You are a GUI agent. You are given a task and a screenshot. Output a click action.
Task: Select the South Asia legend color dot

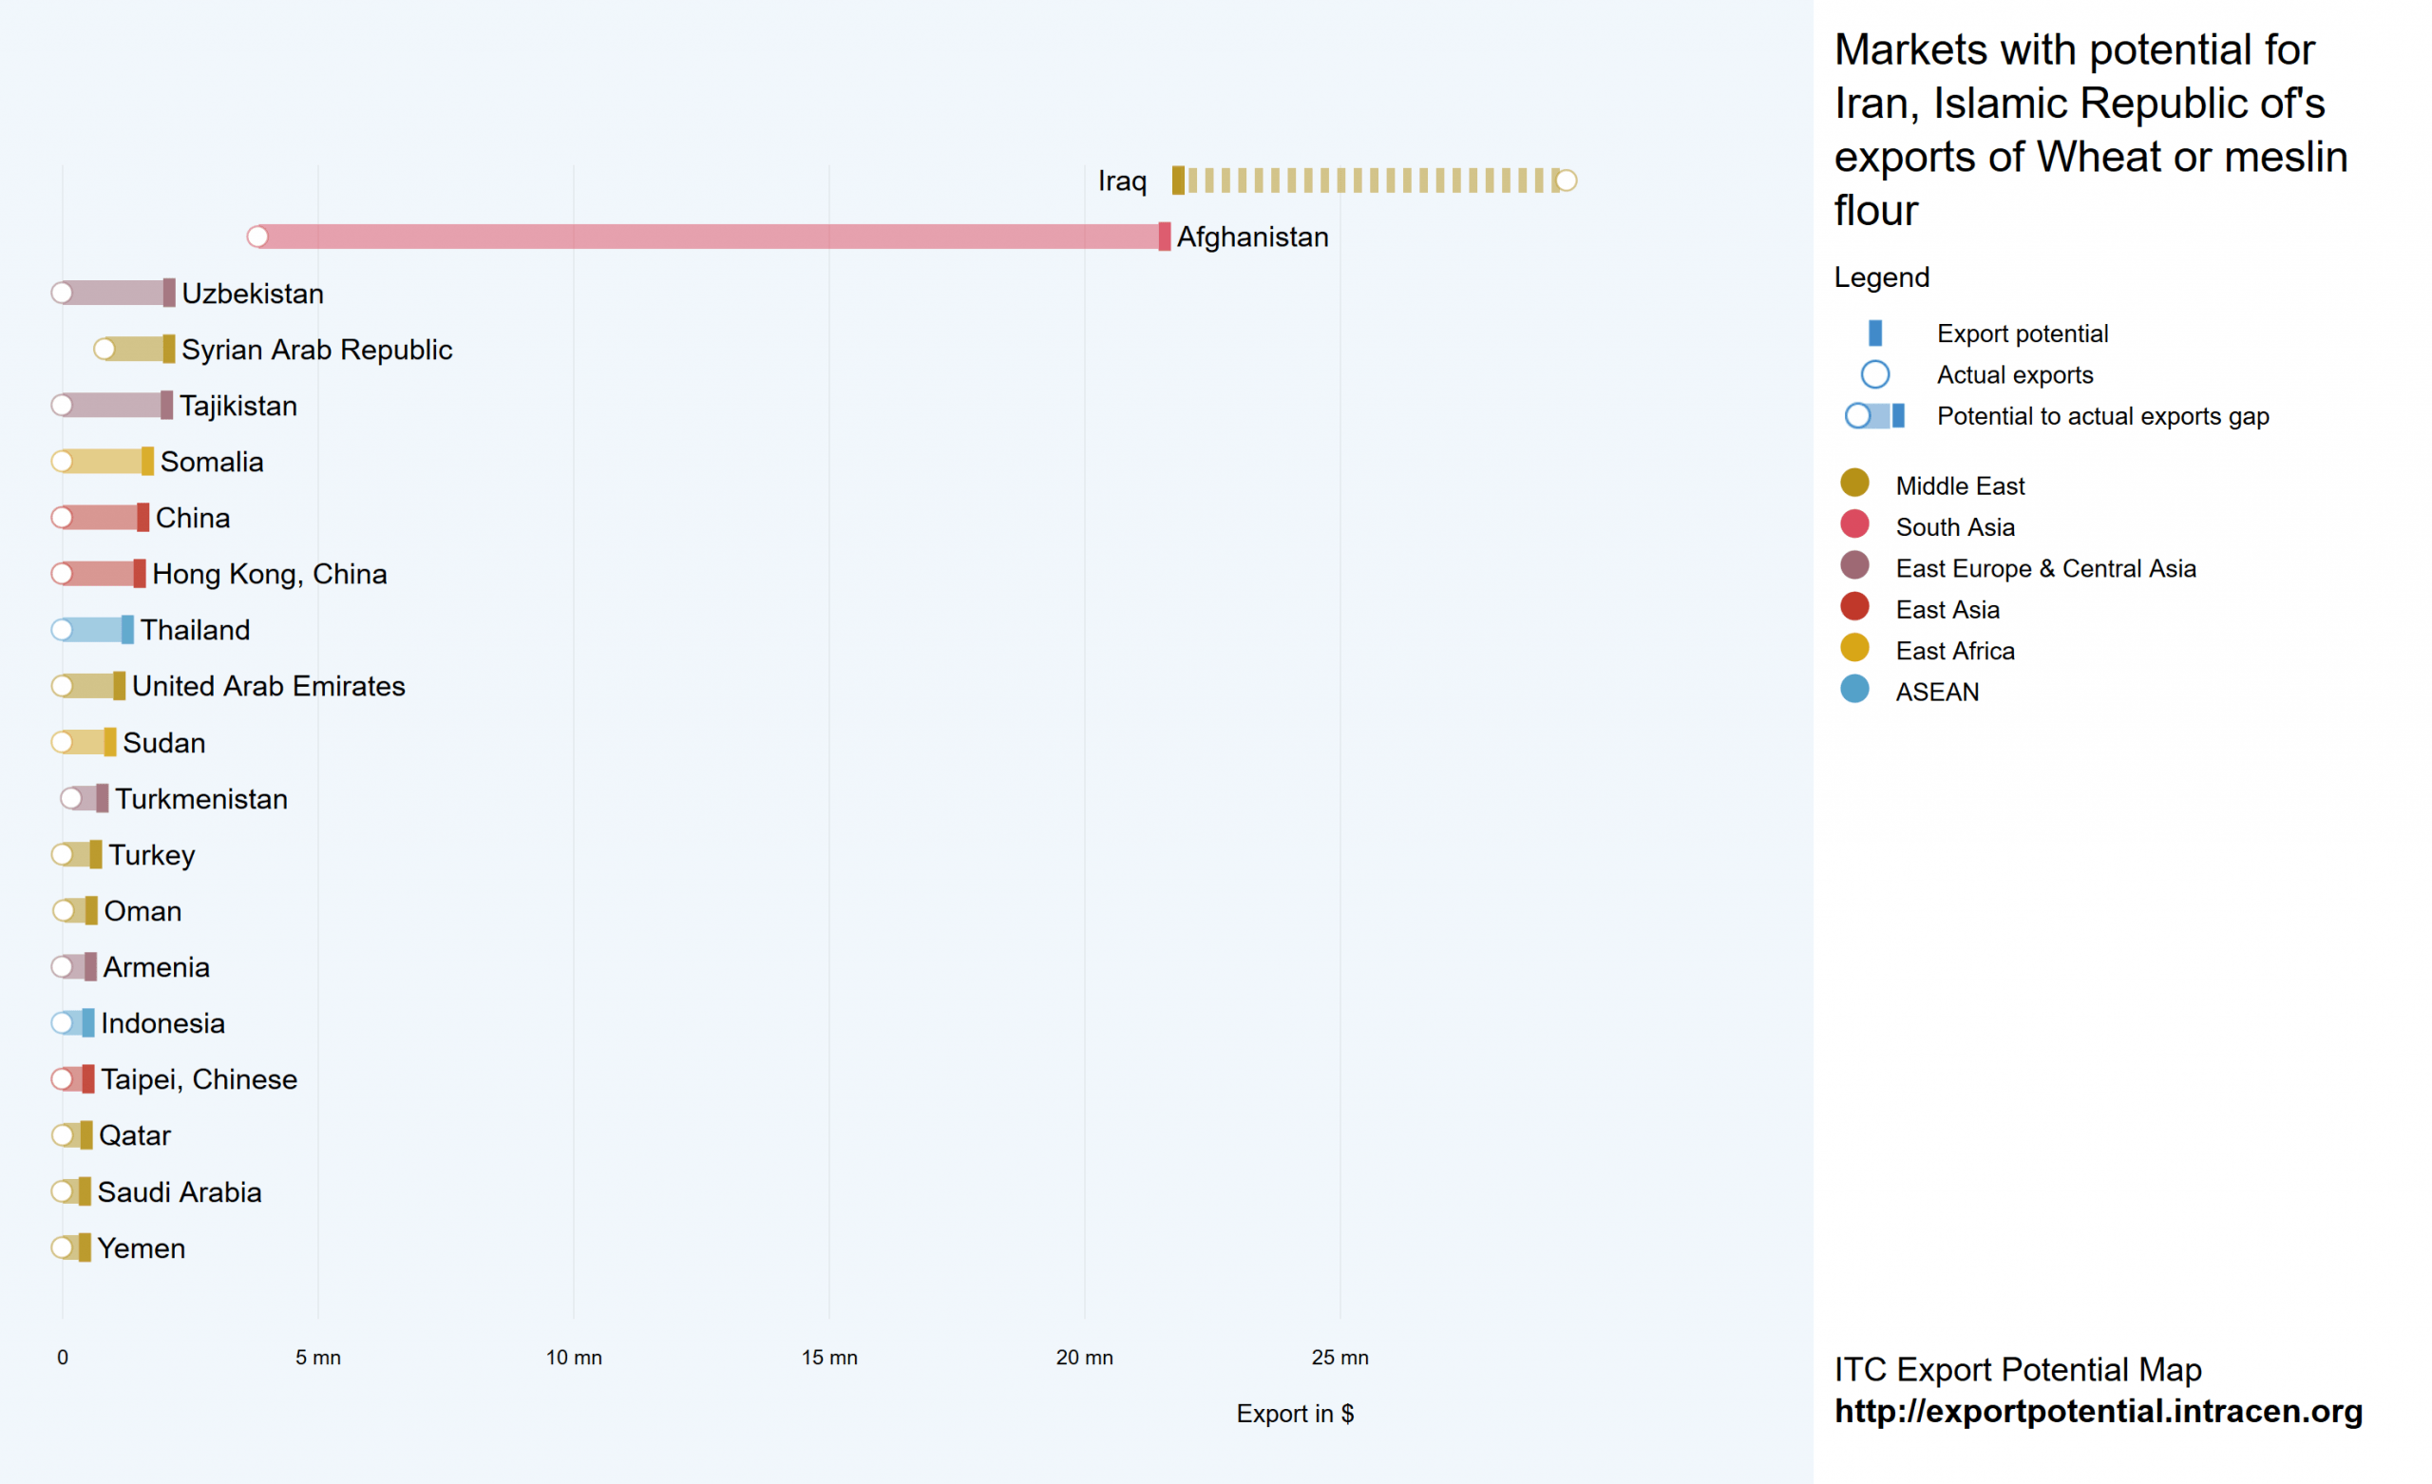pyautogui.click(x=1854, y=524)
